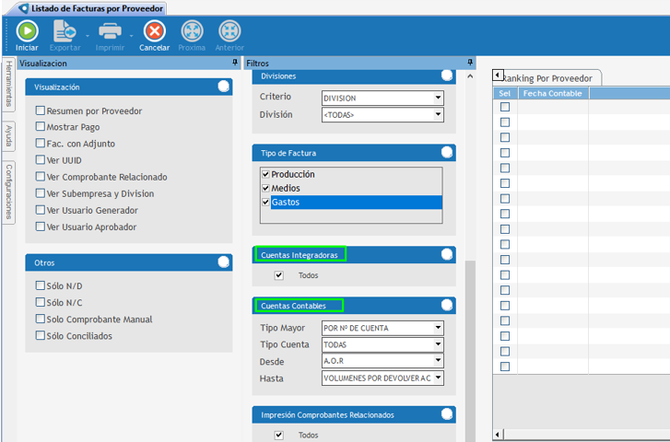Click the green Iniciar toolbar icon

pos(27,32)
